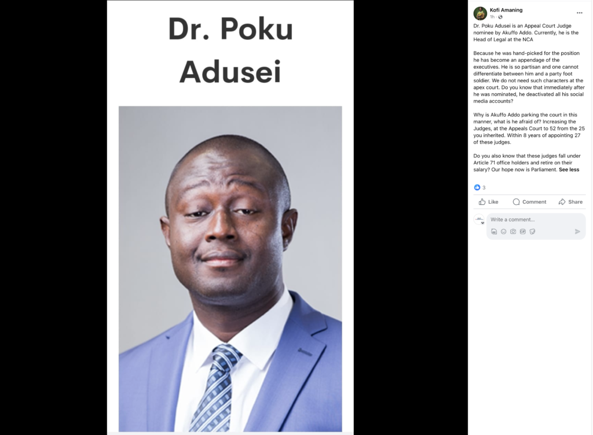Image resolution: width=593 pixels, height=435 pixels.
Task: Share this post
Action: pos(570,202)
